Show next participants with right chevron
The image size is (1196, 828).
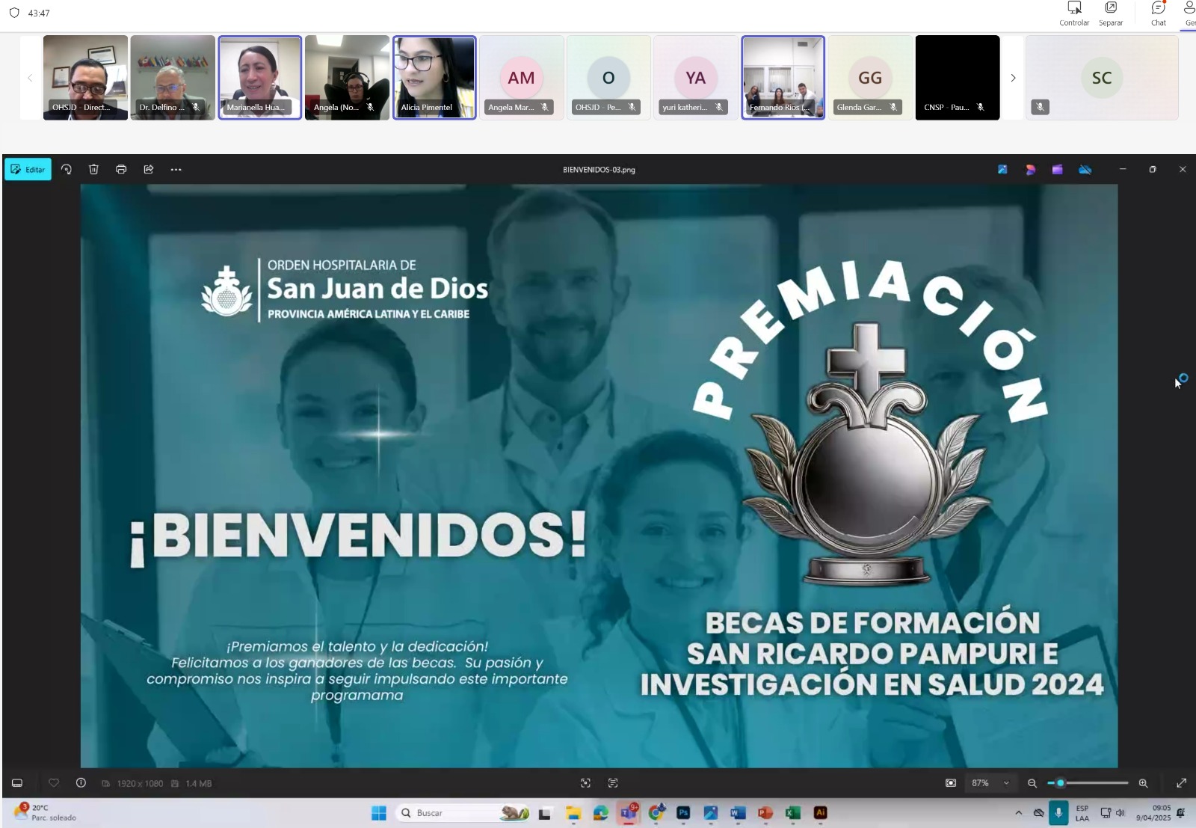(x=1013, y=78)
